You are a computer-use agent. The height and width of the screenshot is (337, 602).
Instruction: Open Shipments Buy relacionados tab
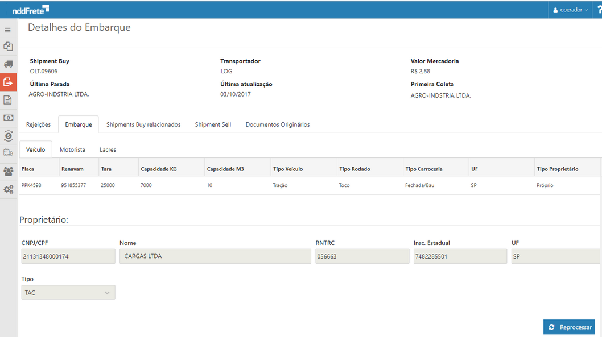click(143, 124)
